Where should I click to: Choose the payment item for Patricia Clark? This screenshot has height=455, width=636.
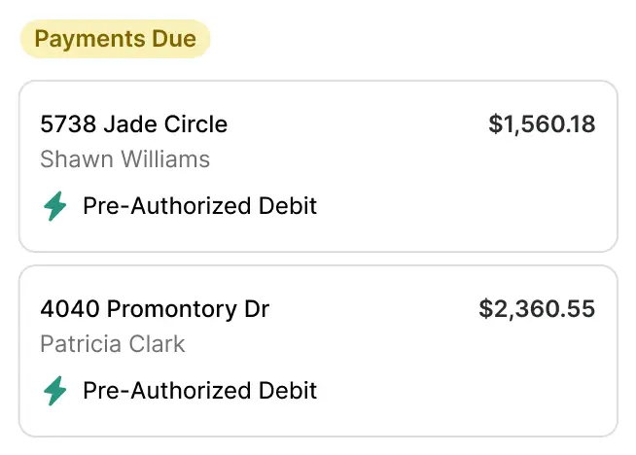318,351
